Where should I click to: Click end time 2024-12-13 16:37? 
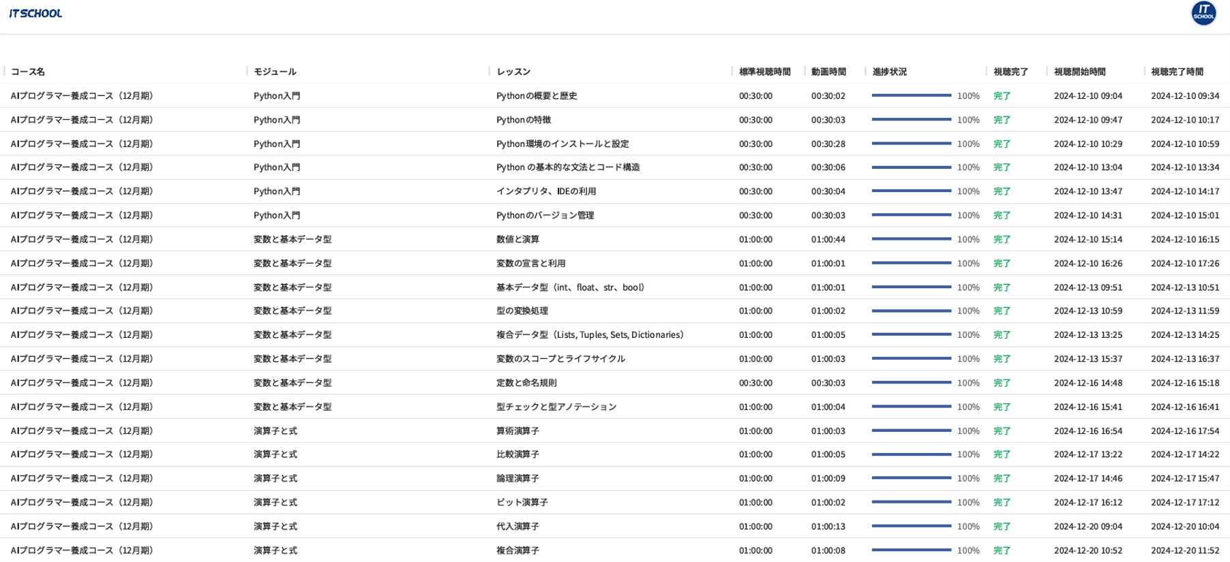(1185, 359)
